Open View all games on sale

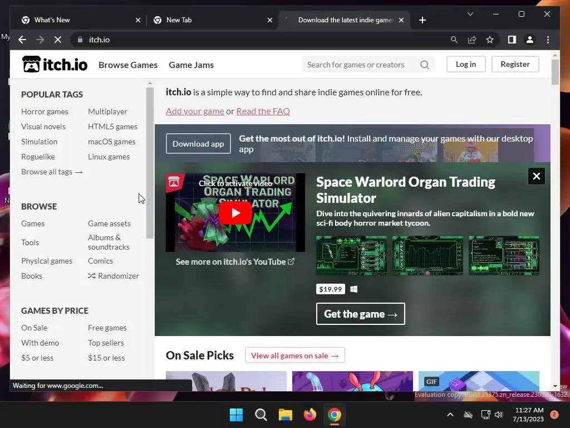tap(295, 355)
